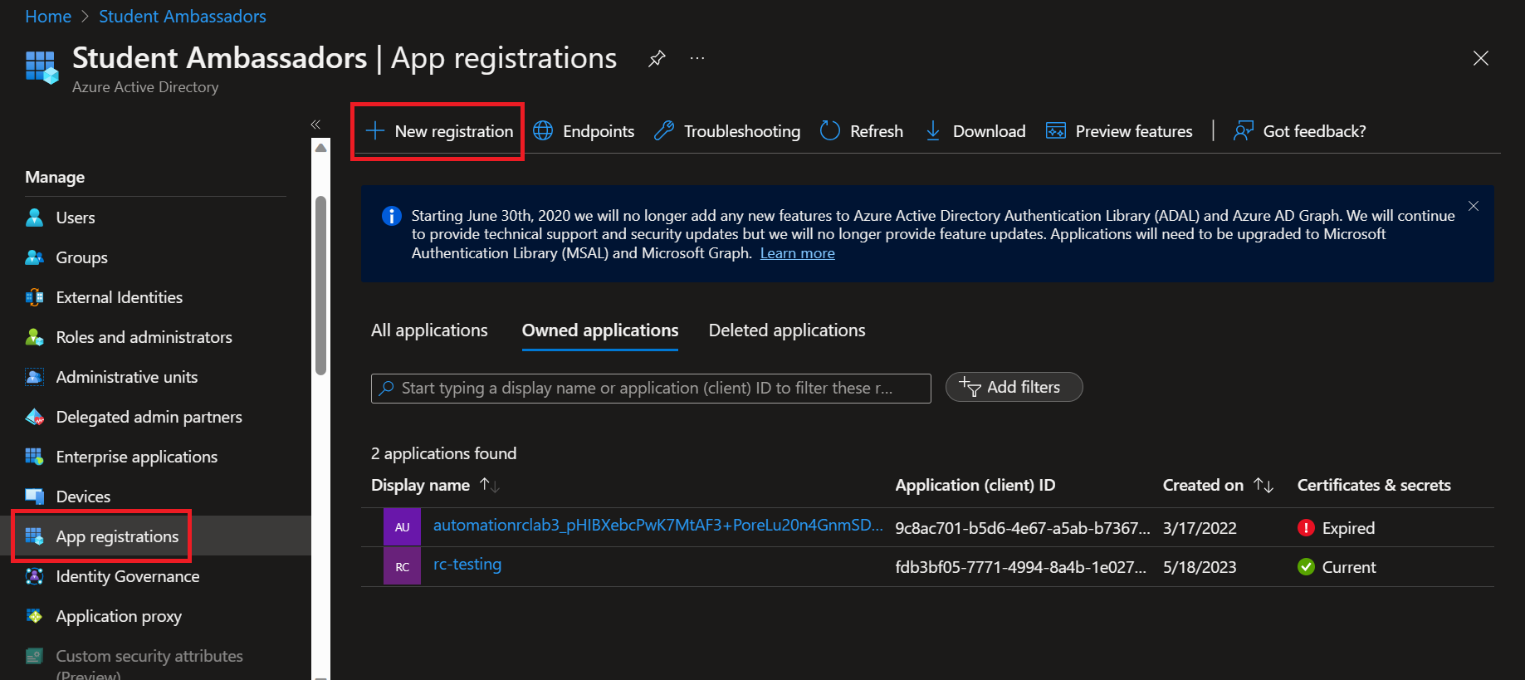The image size is (1525, 680).
Task: Click the Troubleshooting wrench icon
Action: (663, 131)
